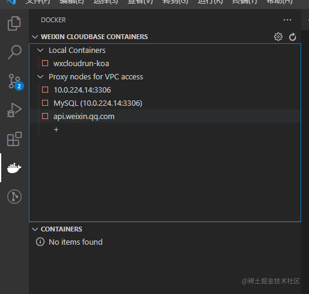Select the Docker whale activity icon

[14, 168]
